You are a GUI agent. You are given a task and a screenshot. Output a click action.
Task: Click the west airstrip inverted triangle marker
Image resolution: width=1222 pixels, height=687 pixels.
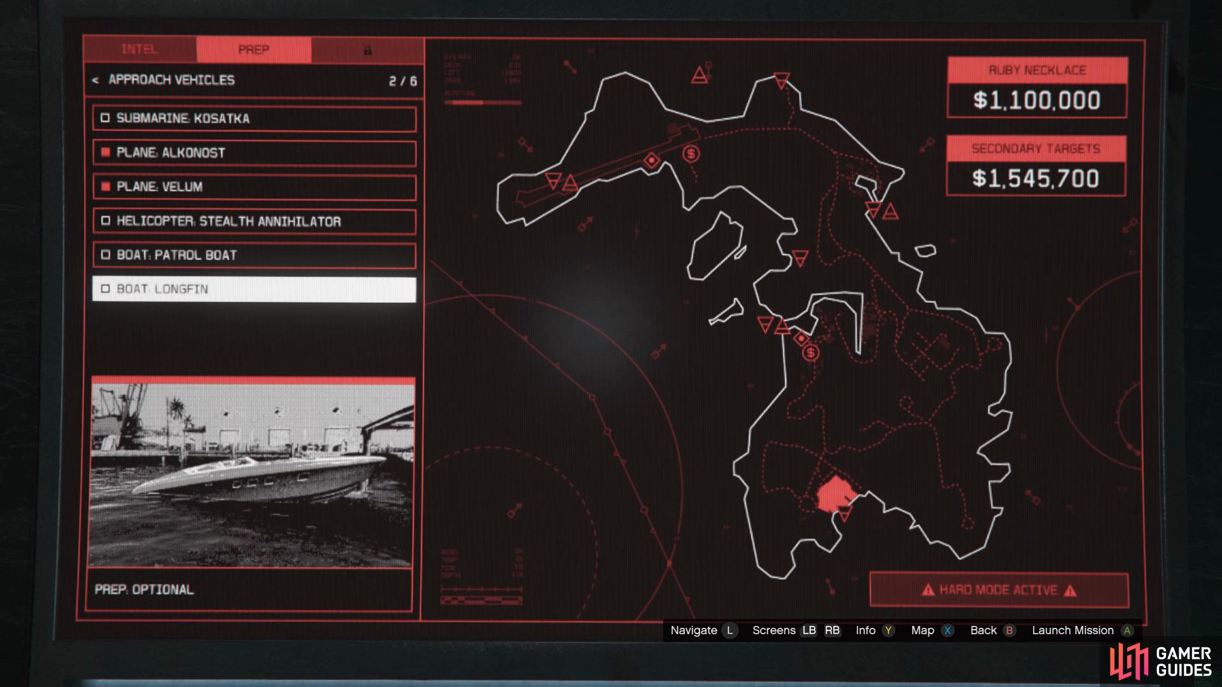(553, 180)
